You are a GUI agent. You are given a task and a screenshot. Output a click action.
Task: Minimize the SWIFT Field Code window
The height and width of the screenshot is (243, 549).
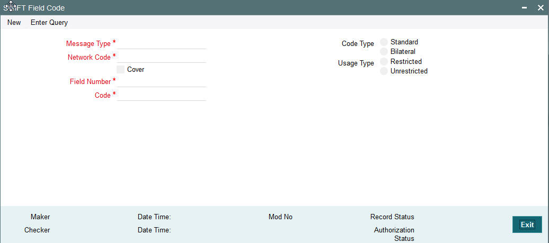click(x=524, y=8)
